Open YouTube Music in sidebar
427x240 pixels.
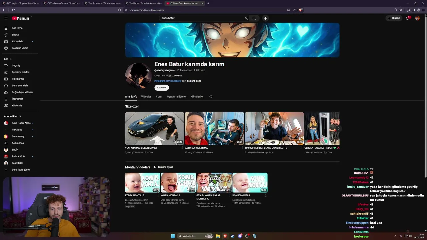point(19,48)
